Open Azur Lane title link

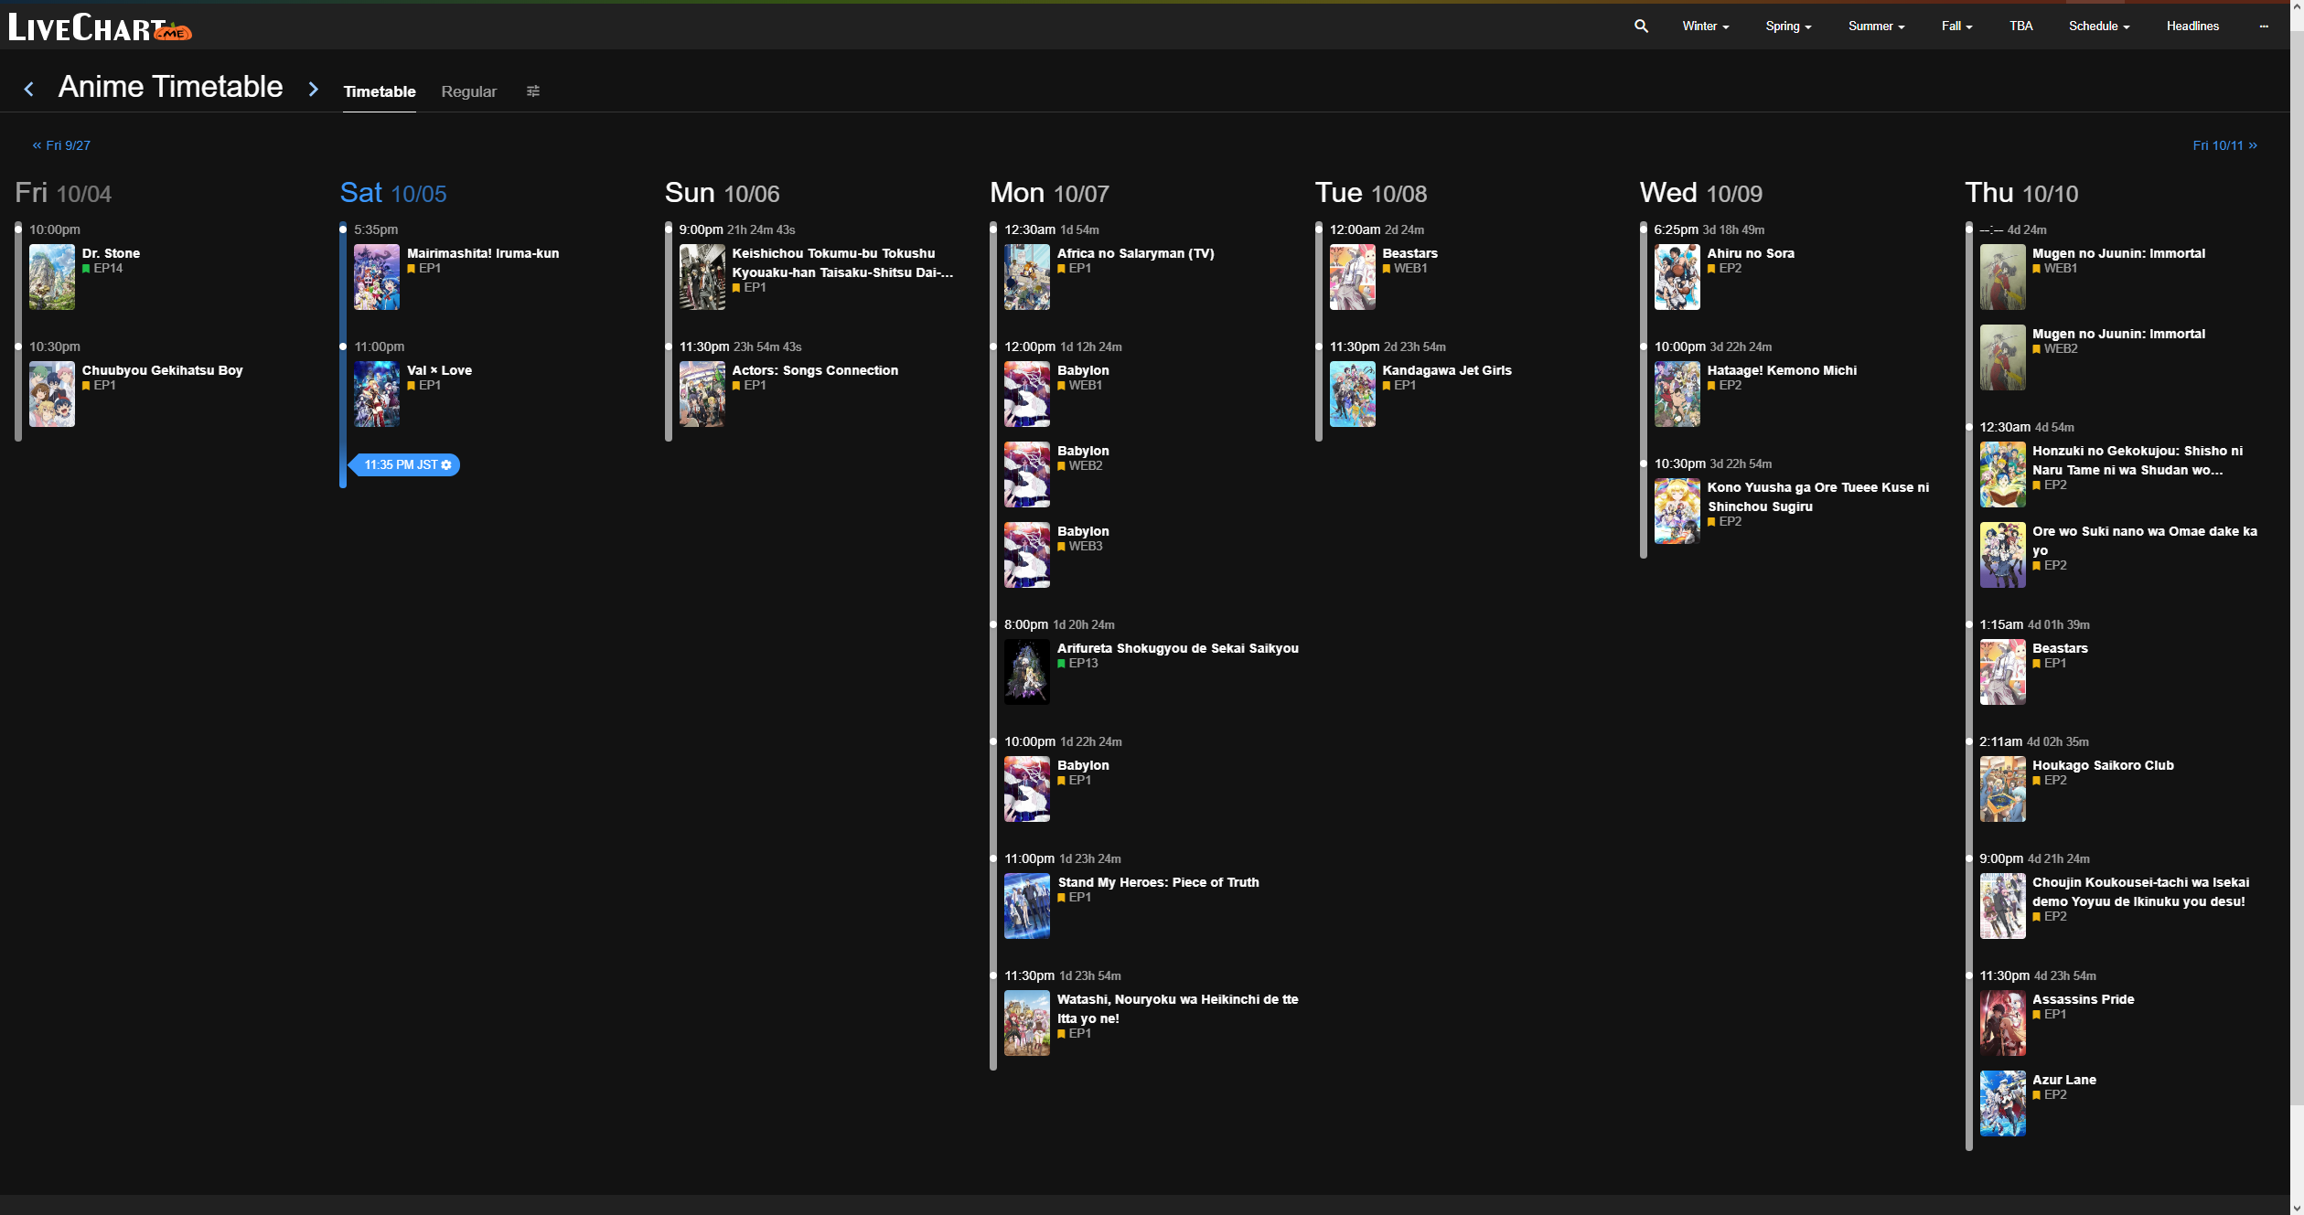tap(2063, 1080)
